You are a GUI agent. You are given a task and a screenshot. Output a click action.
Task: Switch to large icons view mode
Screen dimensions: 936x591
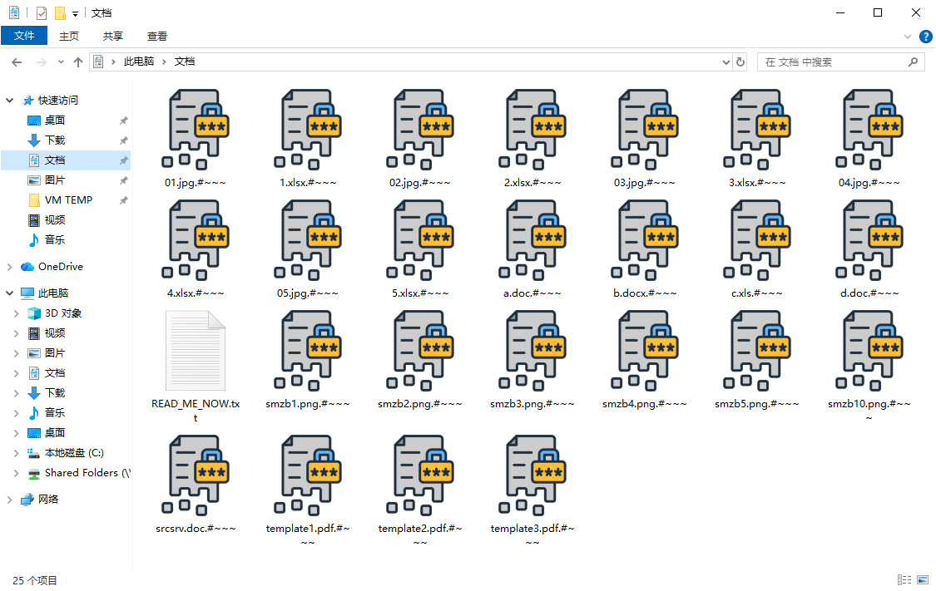923,579
